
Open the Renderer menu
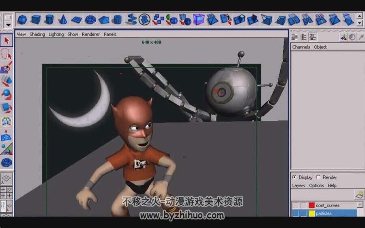click(x=91, y=34)
